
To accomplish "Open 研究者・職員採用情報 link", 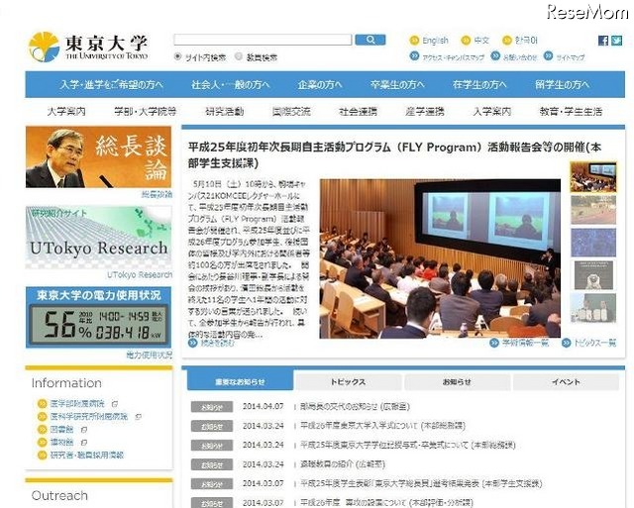I will tap(87, 456).
